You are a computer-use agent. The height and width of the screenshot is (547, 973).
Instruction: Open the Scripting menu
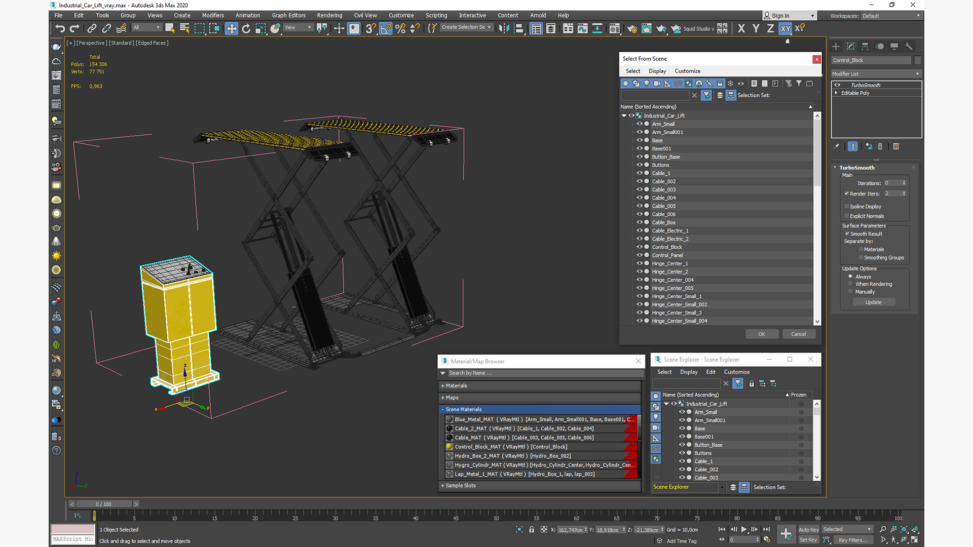pyautogui.click(x=436, y=15)
